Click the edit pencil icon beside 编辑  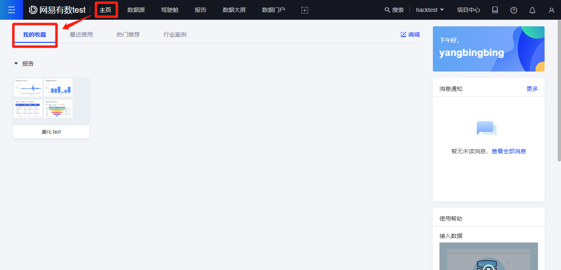tap(403, 35)
